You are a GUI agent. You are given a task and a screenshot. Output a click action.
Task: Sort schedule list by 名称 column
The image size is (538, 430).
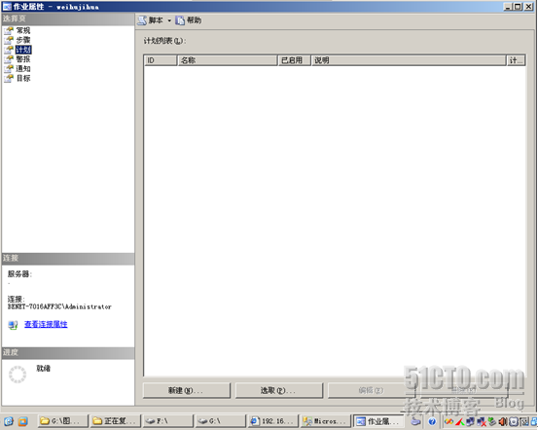click(227, 60)
